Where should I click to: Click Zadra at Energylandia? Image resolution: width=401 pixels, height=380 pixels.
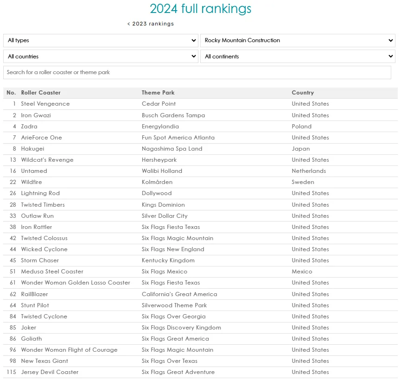coord(29,126)
